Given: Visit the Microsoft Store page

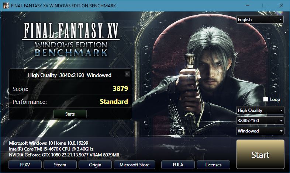Looking at the screenshot, I should pos(134,165).
